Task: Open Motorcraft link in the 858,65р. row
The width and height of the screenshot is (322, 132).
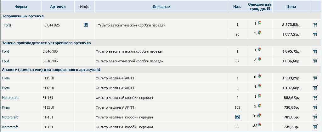Action: click(x=10, y=98)
